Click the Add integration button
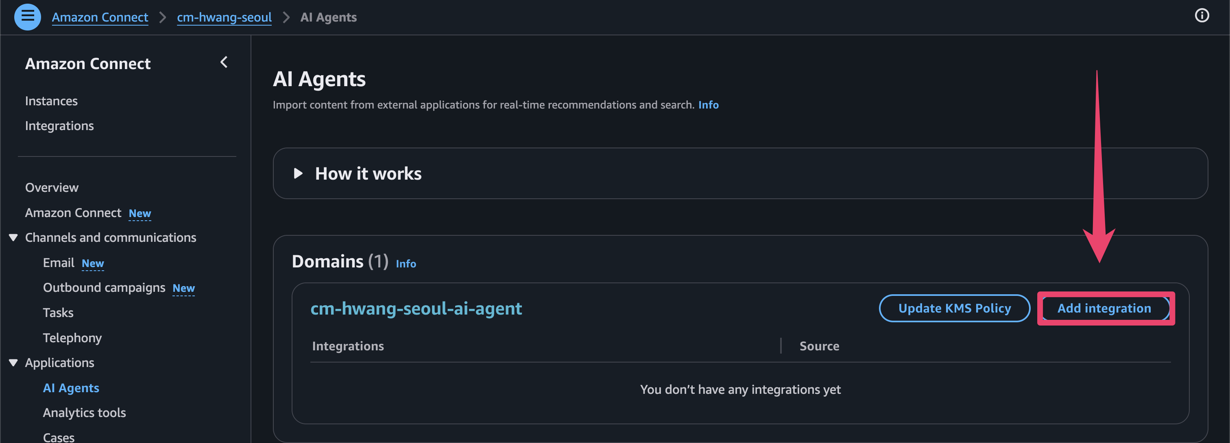This screenshot has height=443, width=1230. pyautogui.click(x=1104, y=308)
